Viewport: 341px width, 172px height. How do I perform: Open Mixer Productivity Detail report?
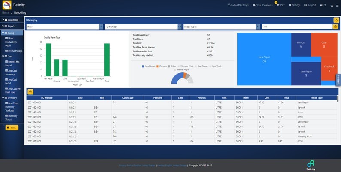tap(12, 42)
